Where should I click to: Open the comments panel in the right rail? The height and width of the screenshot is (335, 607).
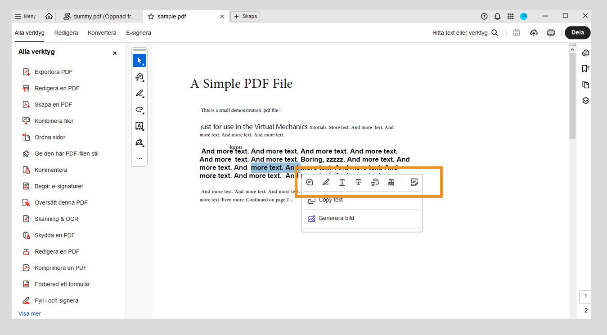pyautogui.click(x=585, y=53)
